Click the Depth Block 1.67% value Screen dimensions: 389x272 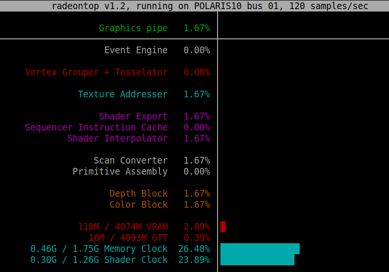tap(197, 193)
